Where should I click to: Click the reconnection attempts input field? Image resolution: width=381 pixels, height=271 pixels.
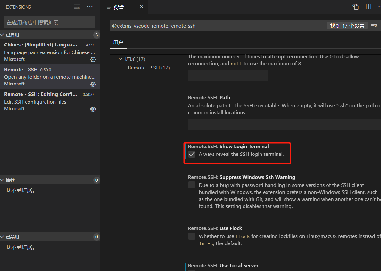[x=228, y=76]
